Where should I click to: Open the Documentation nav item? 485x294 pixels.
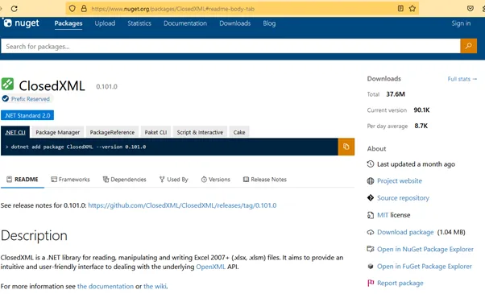(185, 23)
